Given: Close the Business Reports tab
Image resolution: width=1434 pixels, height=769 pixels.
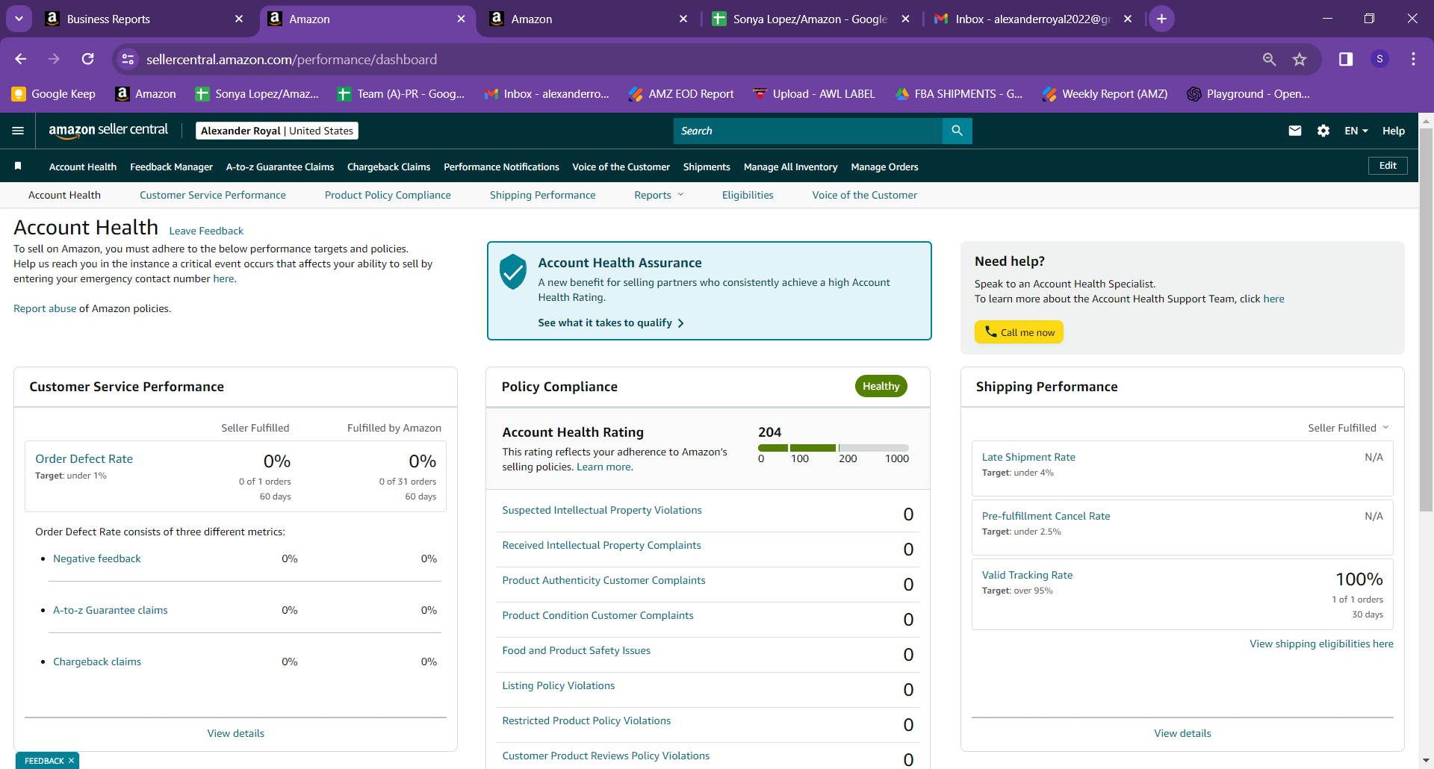Looking at the screenshot, I should pyautogui.click(x=239, y=19).
